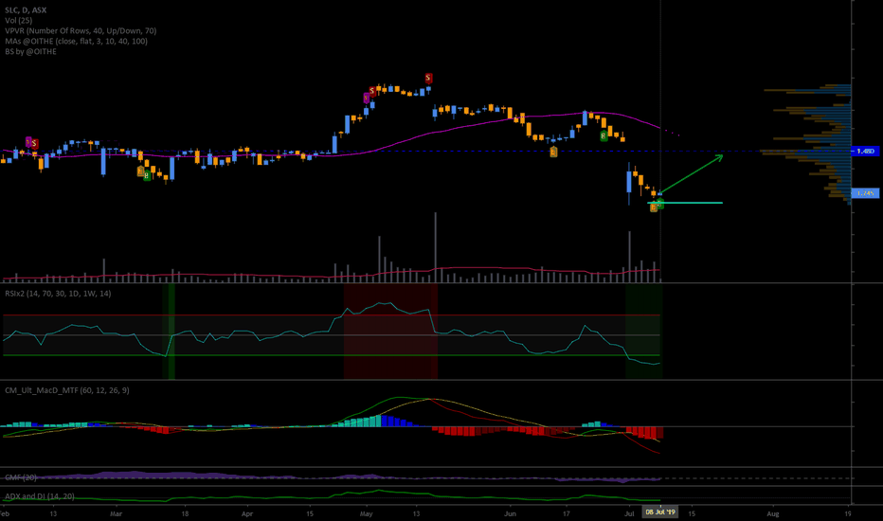Viewport: 883px width, 521px height.
Task: Select the MAs @OITHE indicator legend
Action: pos(76,41)
